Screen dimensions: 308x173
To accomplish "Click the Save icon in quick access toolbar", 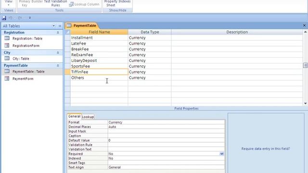I will tap(4, 18).
